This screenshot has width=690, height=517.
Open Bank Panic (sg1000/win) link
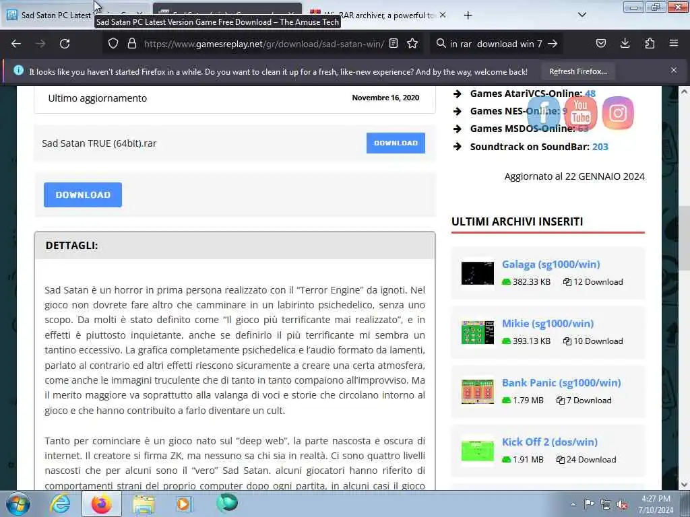(561, 383)
